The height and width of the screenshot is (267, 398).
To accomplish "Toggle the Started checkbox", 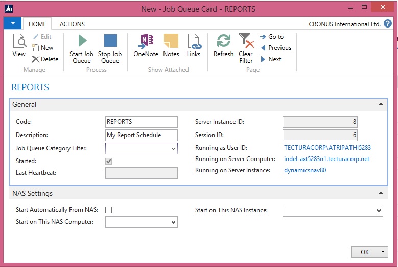I will click(x=109, y=161).
